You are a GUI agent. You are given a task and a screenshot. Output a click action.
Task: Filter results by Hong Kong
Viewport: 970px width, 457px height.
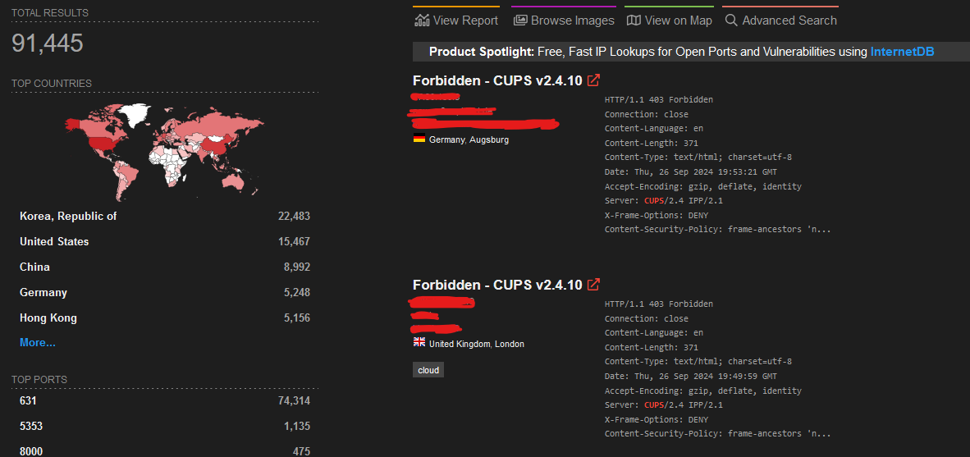coord(48,318)
